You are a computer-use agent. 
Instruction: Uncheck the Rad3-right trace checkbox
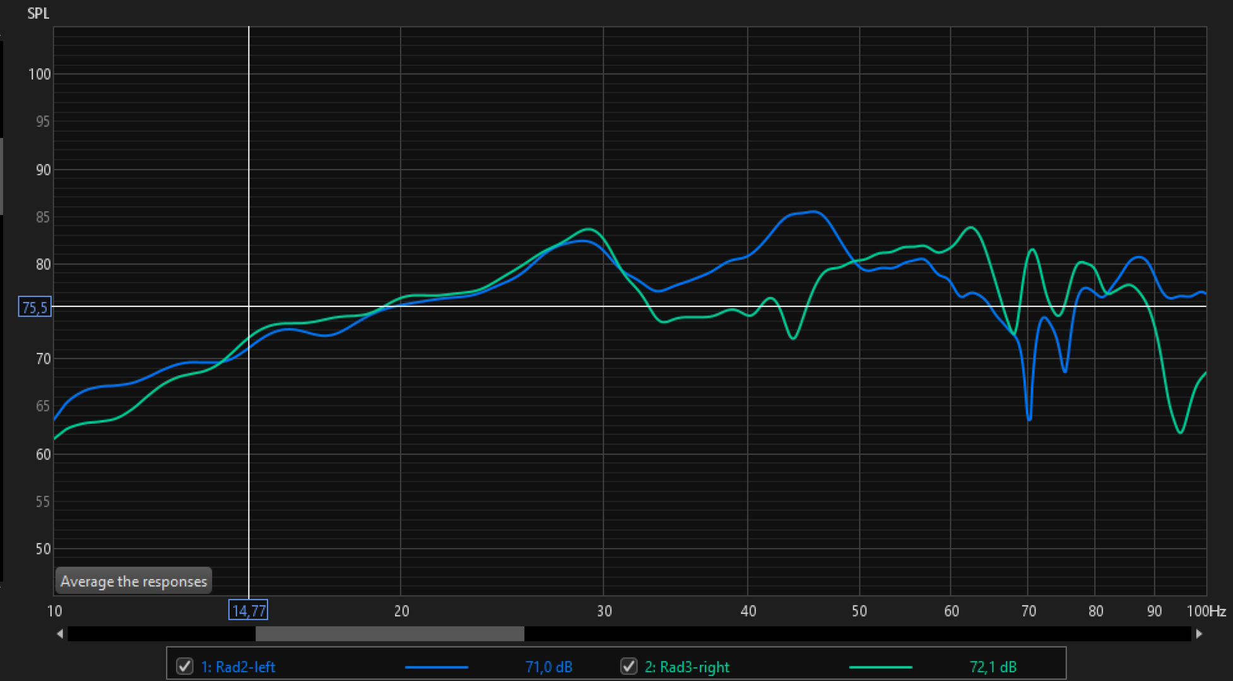point(628,666)
